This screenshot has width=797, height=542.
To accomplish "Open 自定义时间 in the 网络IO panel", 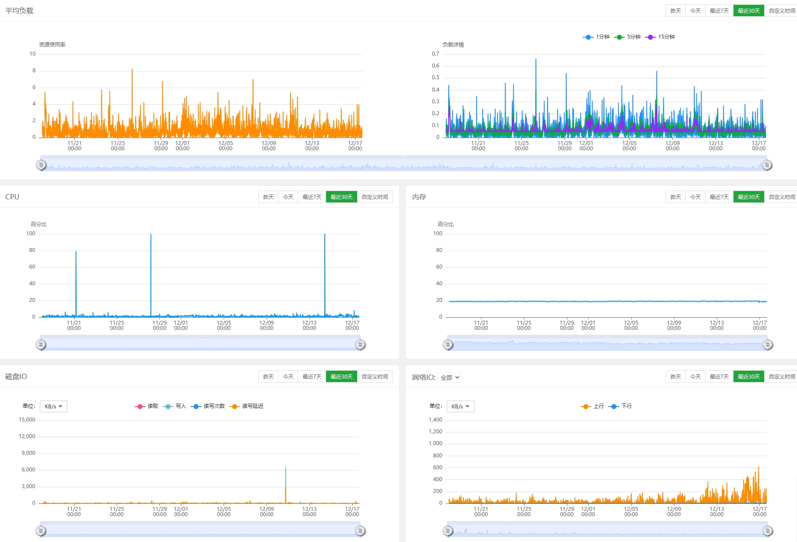I will [x=782, y=376].
